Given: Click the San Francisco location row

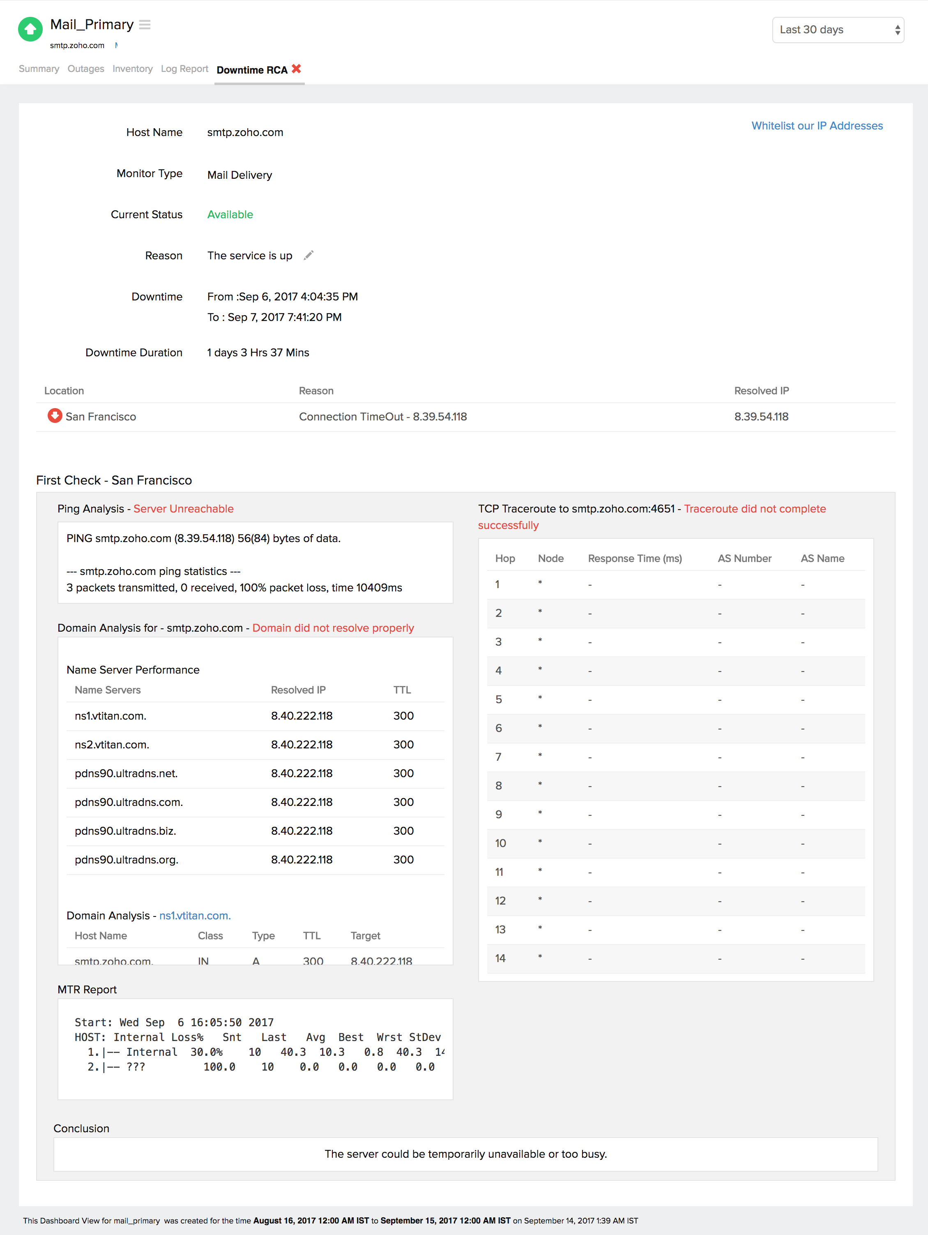Looking at the screenshot, I should pyautogui.click(x=101, y=416).
